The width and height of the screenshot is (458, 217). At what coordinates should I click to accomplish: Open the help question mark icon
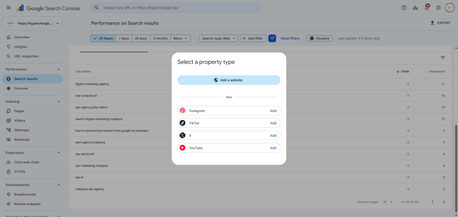click(x=404, y=8)
